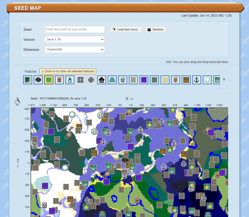This screenshot has height=217, width=249.
Task: Click the village marker directly above the spawn marker
Action: click(x=126, y=154)
